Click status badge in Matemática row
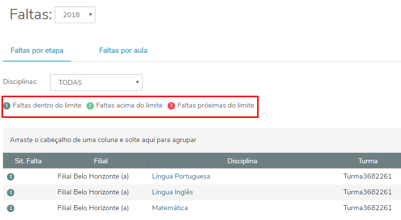401x220 pixels. click(x=11, y=208)
